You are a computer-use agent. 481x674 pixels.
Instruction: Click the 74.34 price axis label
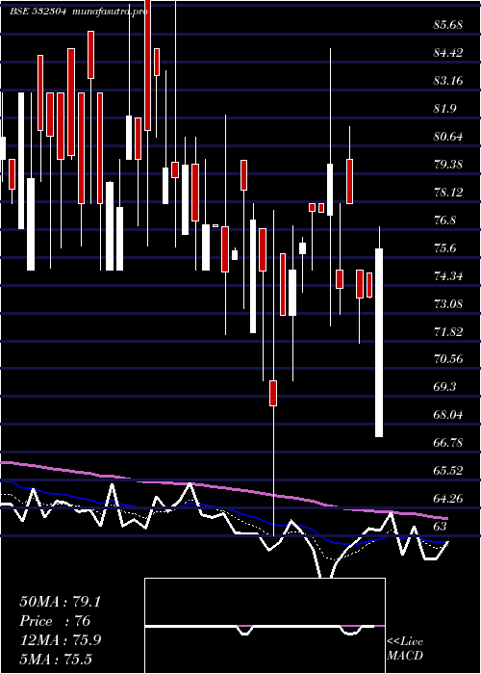pyautogui.click(x=448, y=276)
